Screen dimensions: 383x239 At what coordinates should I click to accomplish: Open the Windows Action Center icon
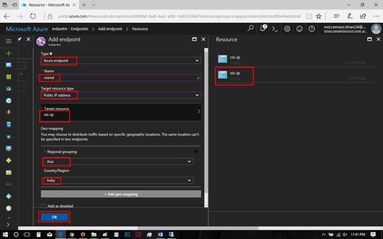[x=373, y=235]
